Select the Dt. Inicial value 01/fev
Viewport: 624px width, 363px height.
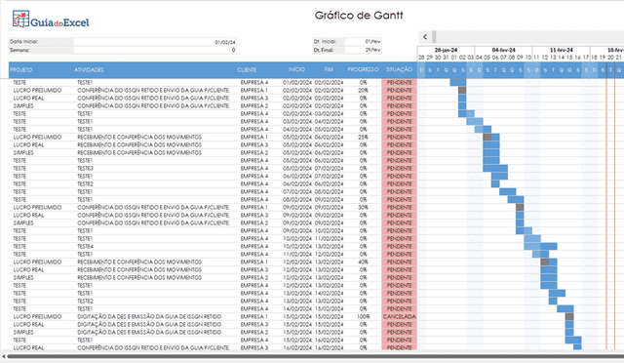click(363, 41)
